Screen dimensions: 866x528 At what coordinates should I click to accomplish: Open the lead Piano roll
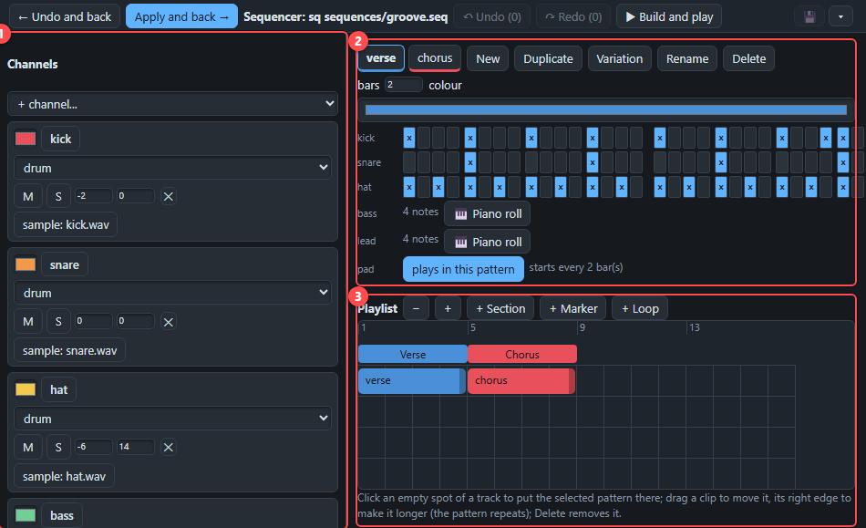(x=487, y=242)
